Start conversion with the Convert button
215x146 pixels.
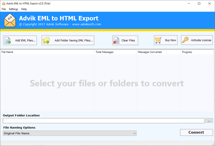[x=196, y=132]
